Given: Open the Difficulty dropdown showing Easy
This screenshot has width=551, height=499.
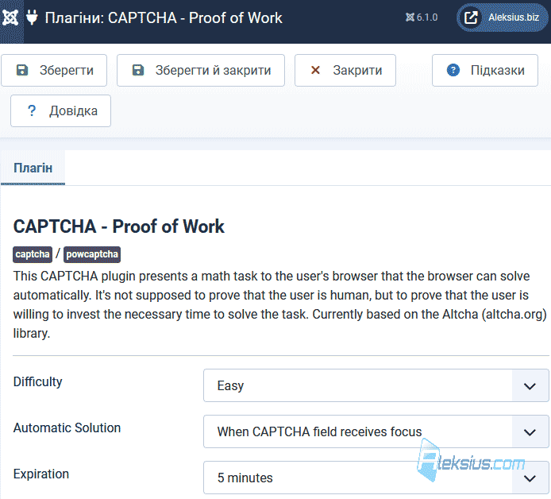Looking at the screenshot, I should coord(376,385).
